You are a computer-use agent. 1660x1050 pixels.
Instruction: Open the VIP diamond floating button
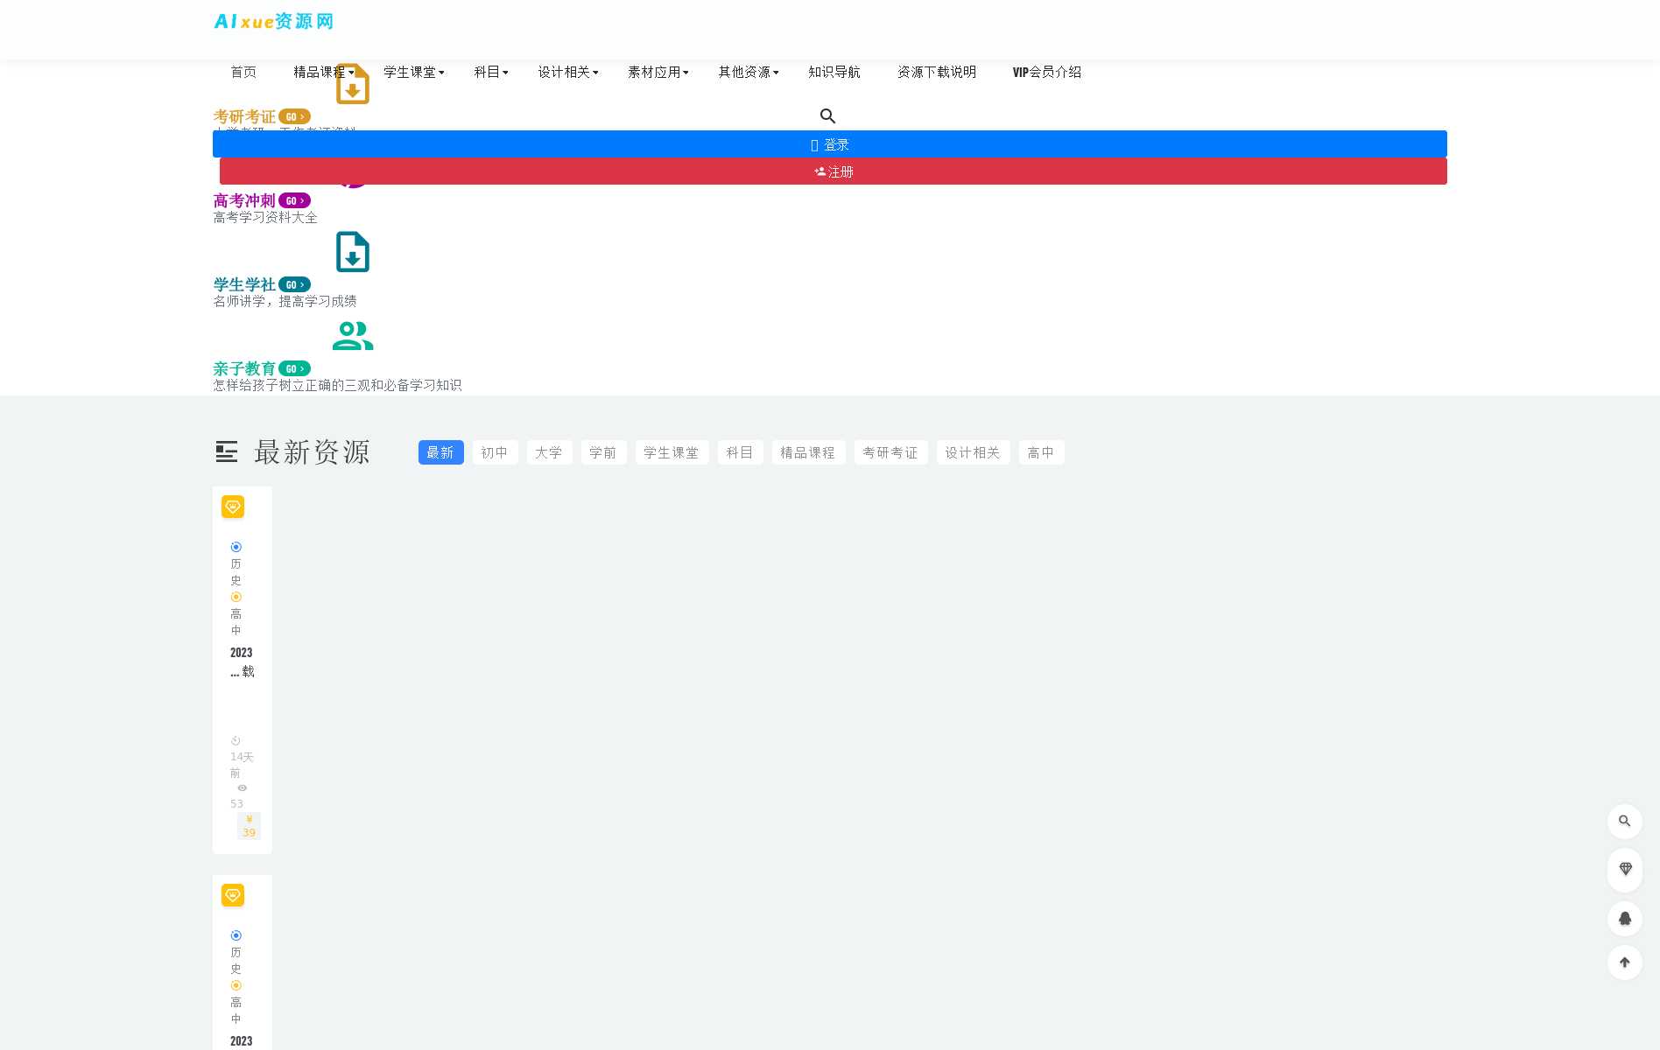[x=1624, y=870]
